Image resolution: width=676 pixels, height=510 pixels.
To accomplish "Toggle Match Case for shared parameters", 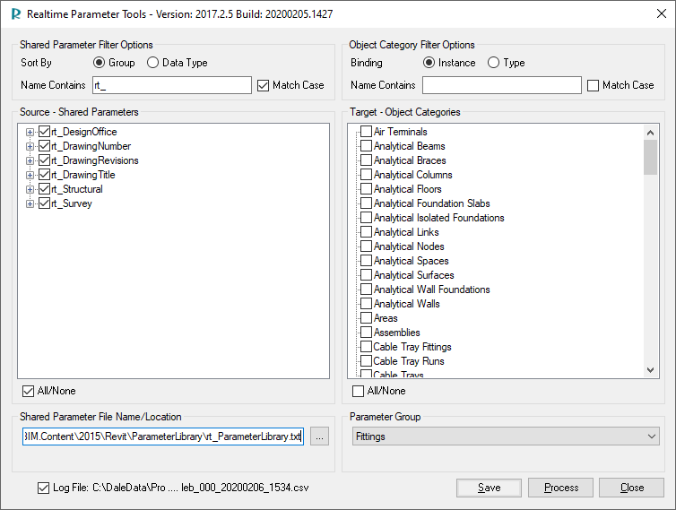I will 263,85.
